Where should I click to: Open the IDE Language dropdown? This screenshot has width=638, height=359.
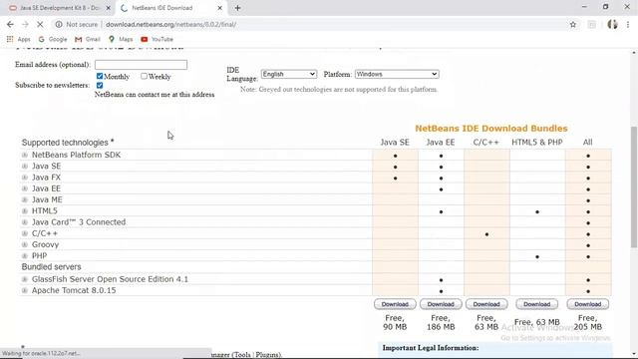(289, 74)
